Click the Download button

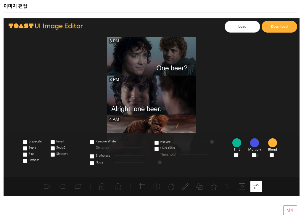279,26
